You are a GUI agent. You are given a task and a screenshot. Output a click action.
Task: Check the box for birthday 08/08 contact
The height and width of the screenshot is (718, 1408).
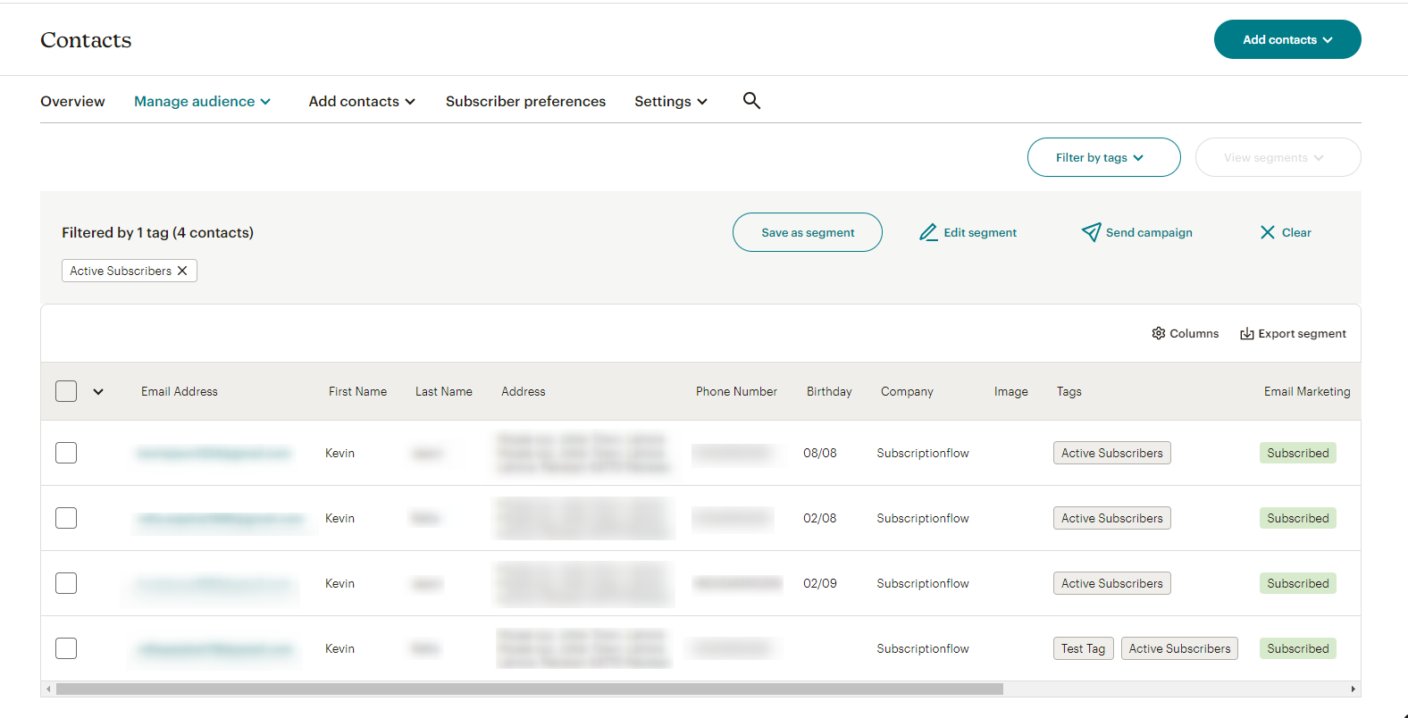pyautogui.click(x=66, y=453)
